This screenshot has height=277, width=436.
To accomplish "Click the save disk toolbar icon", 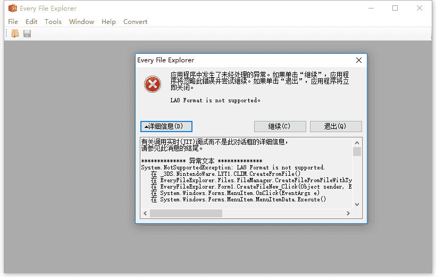I will click(x=27, y=34).
